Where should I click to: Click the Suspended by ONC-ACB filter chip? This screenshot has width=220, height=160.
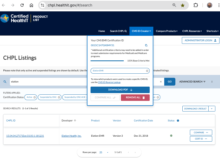[x=75, y=97]
